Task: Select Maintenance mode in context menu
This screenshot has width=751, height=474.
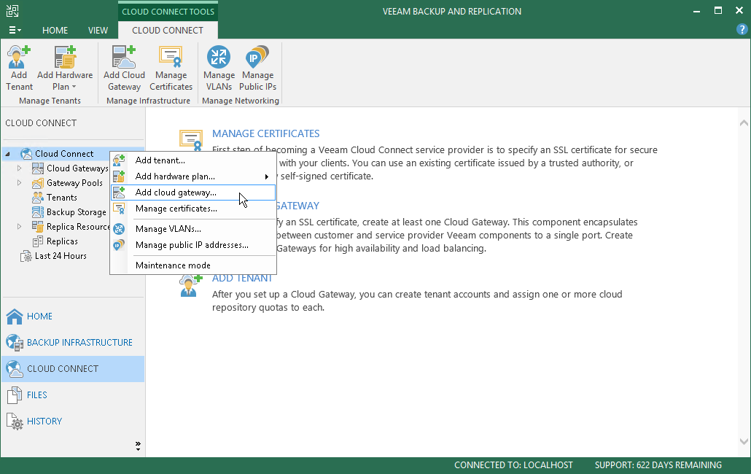Action: (193, 265)
